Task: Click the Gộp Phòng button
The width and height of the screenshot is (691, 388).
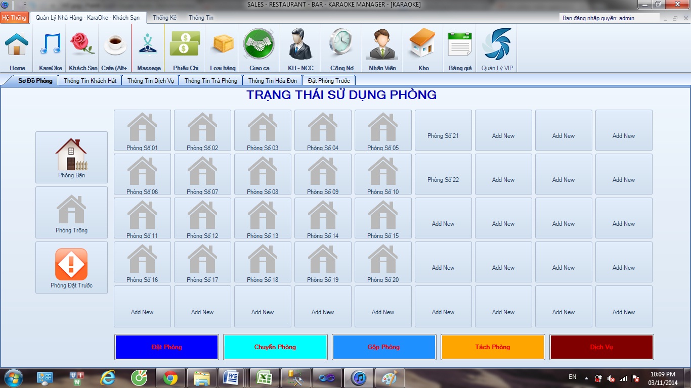Action: [x=384, y=347]
